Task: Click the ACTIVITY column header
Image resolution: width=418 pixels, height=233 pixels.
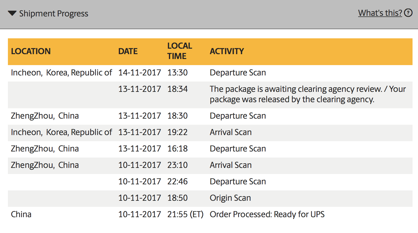Action: tap(227, 51)
